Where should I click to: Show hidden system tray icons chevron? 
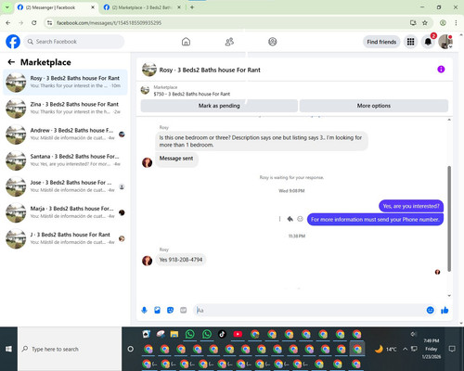point(405,349)
